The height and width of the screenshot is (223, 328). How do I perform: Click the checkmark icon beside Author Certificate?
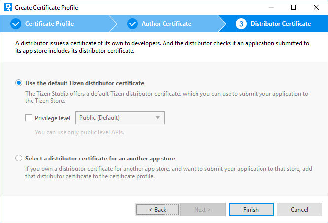coord(132,24)
